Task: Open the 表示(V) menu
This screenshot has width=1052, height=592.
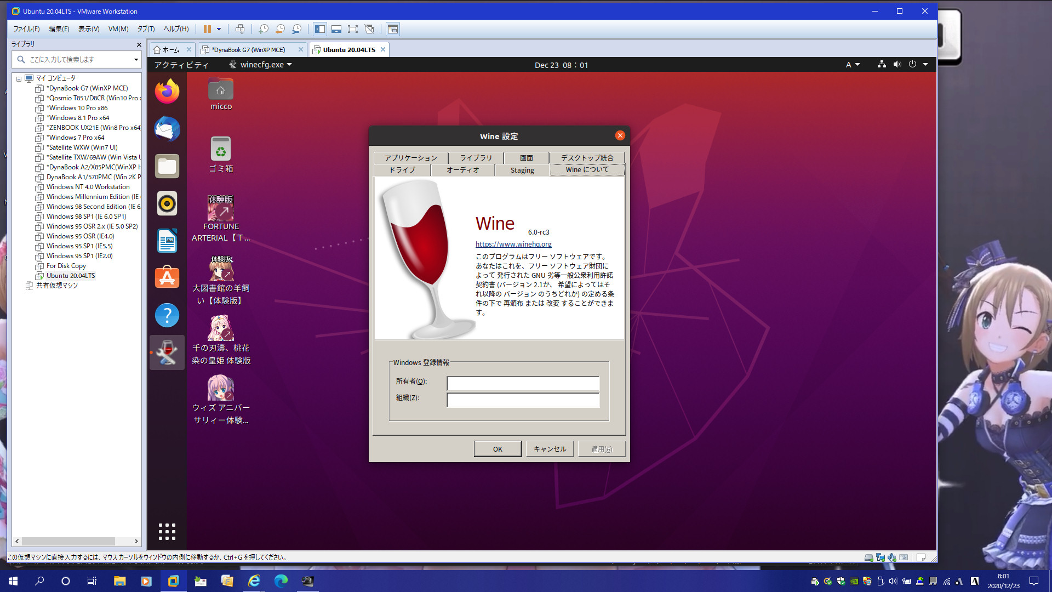Action: (x=89, y=29)
